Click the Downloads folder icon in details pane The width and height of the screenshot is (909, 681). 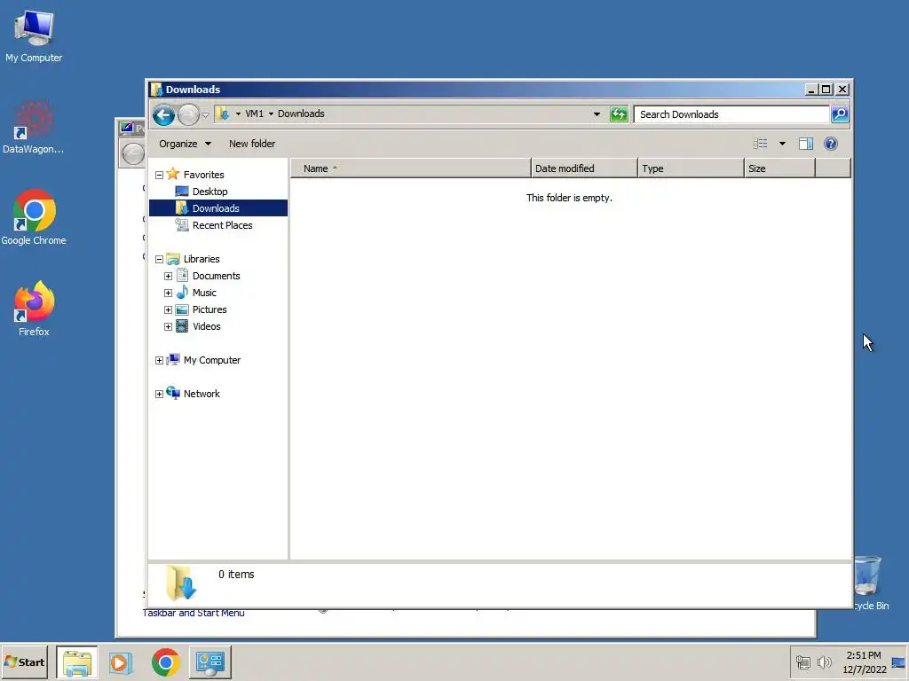pos(181,583)
